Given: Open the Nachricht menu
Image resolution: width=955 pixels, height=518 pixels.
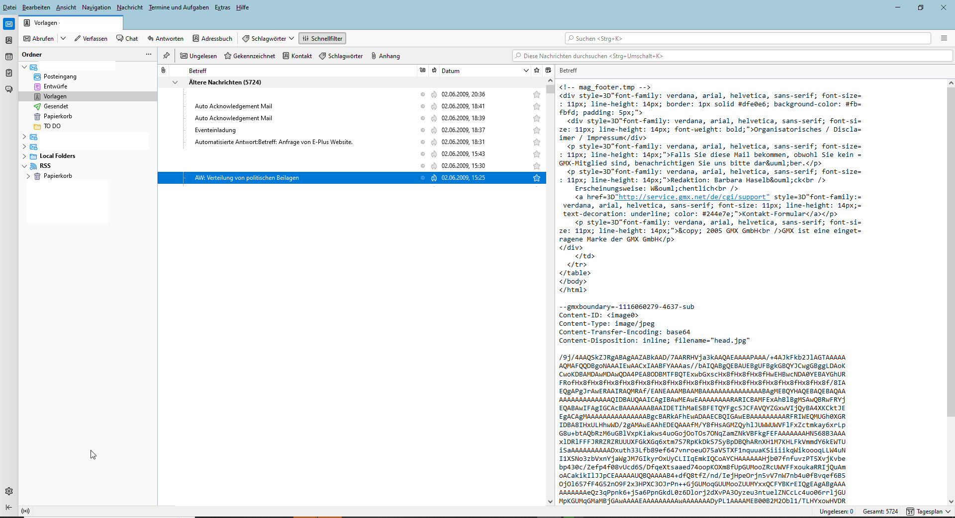Looking at the screenshot, I should pos(129,7).
